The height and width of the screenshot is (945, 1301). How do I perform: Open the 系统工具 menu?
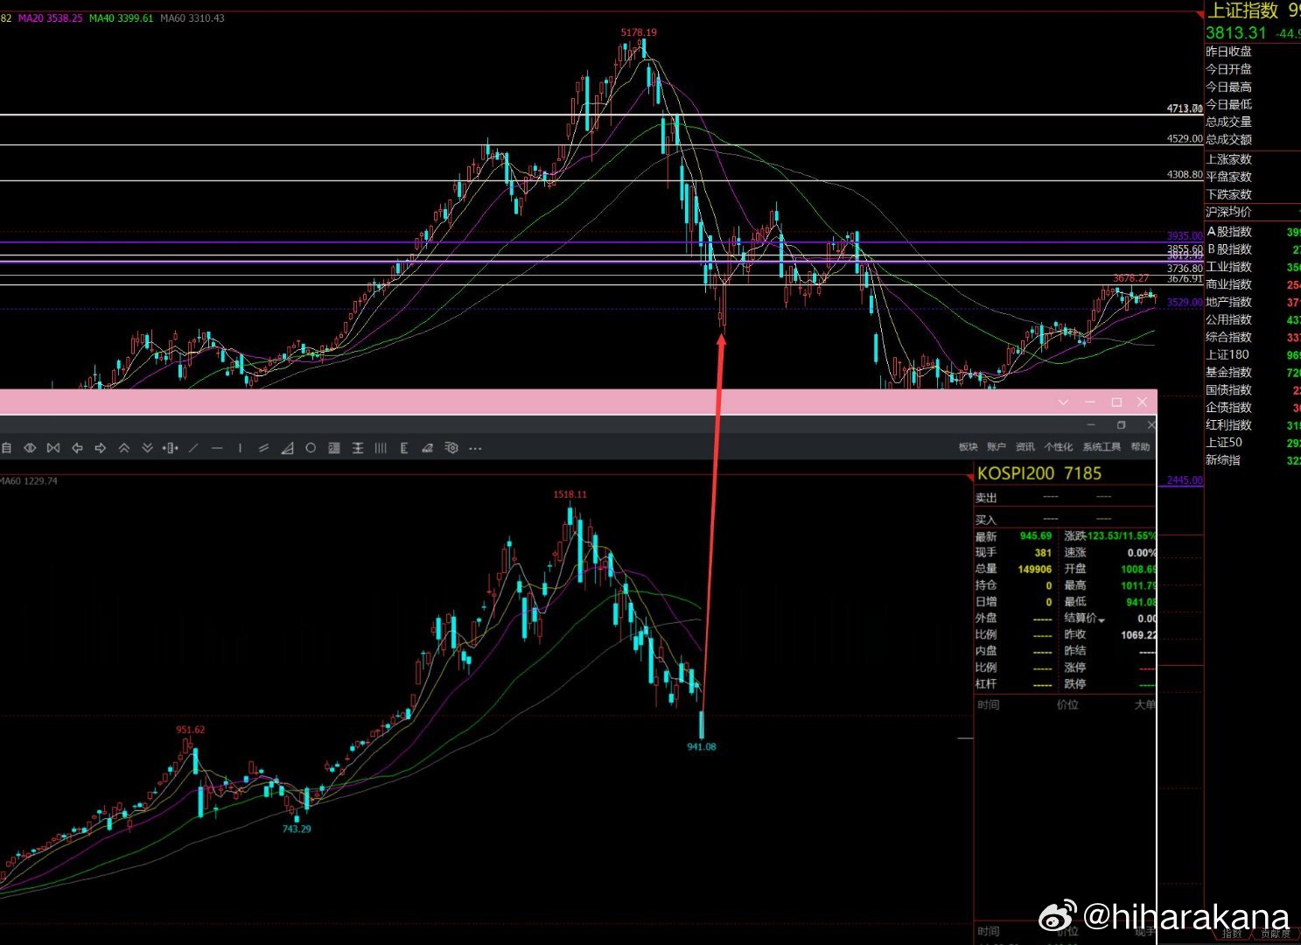point(1102,447)
